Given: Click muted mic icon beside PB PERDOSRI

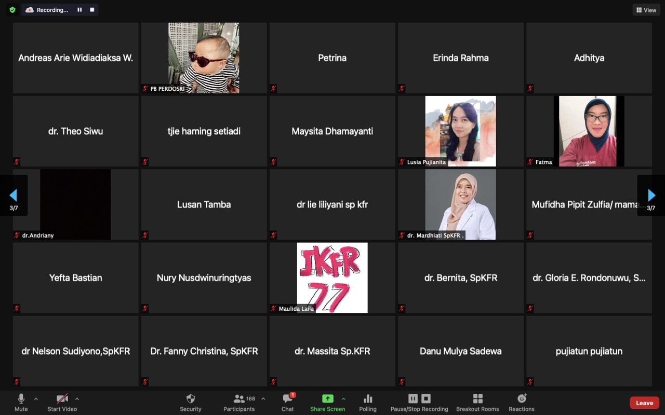Looking at the screenshot, I should [145, 89].
